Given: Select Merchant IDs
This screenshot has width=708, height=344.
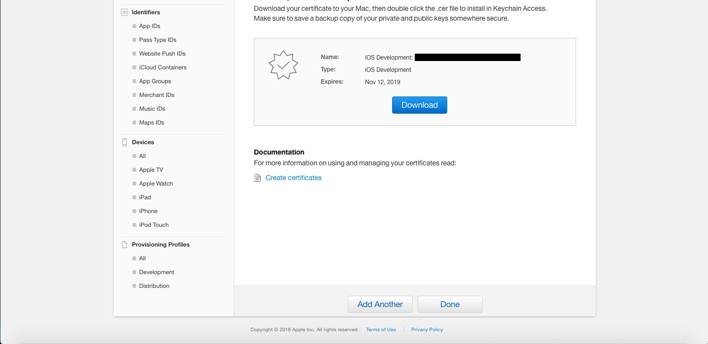Looking at the screenshot, I should (x=156, y=95).
